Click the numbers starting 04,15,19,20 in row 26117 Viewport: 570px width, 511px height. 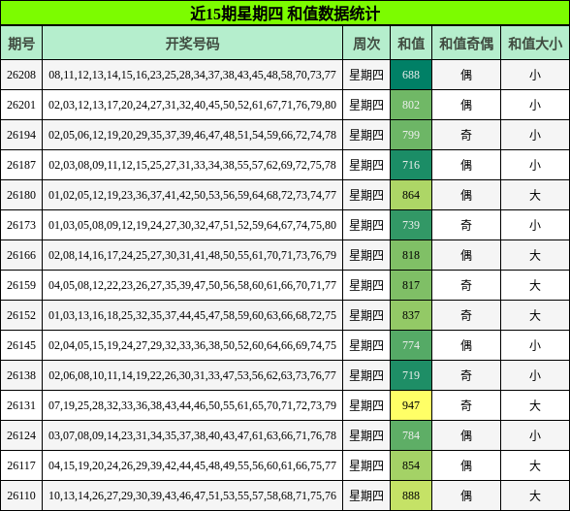(192, 465)
